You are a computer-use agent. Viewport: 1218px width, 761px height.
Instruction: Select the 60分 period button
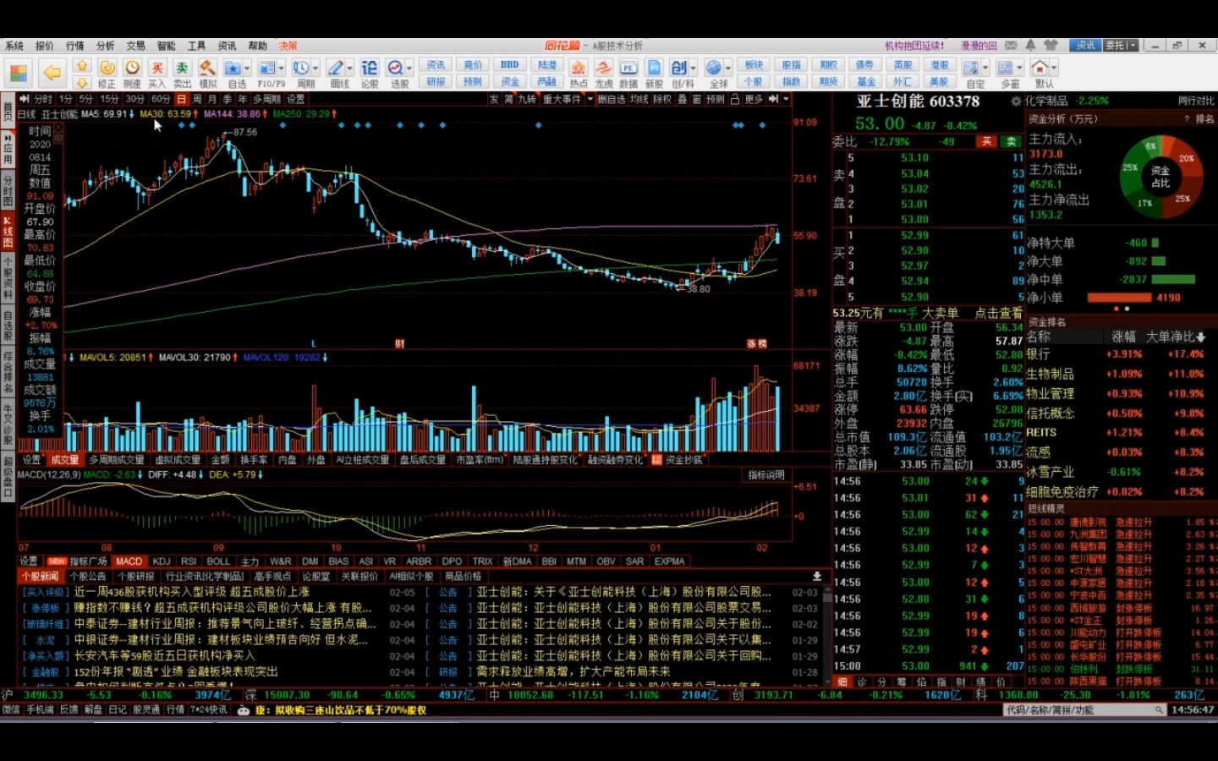coord(161,99)
